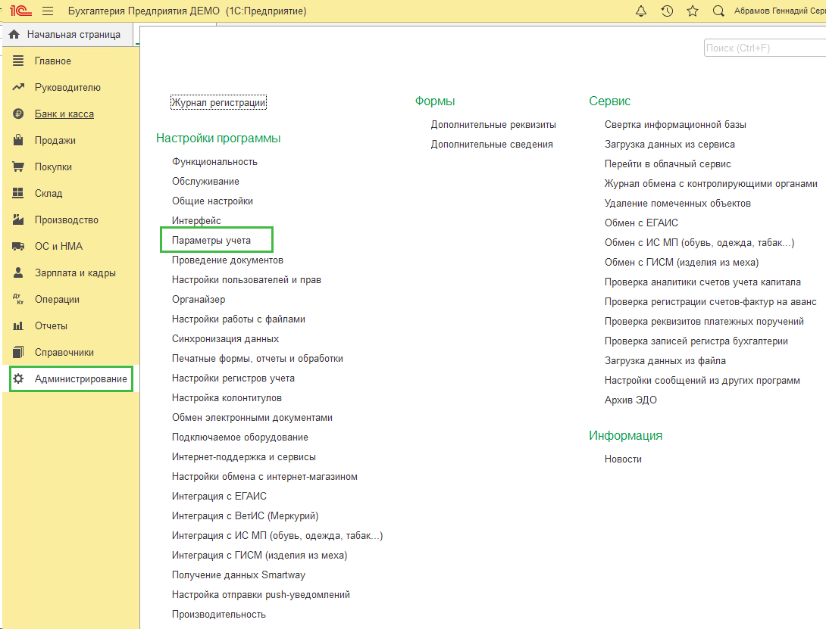The height and width of the screenshot is (629, 826).
Task: Select the Зарплата и кадры section
Action: click(75, 272)
